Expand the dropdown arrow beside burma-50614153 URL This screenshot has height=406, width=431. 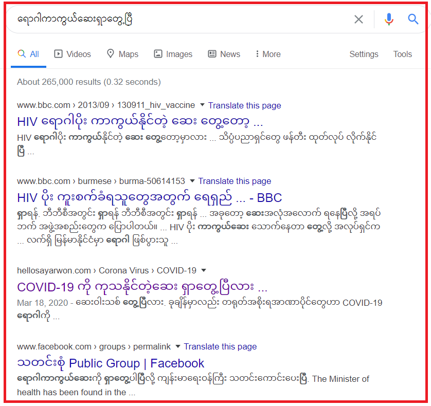point(192,181)
